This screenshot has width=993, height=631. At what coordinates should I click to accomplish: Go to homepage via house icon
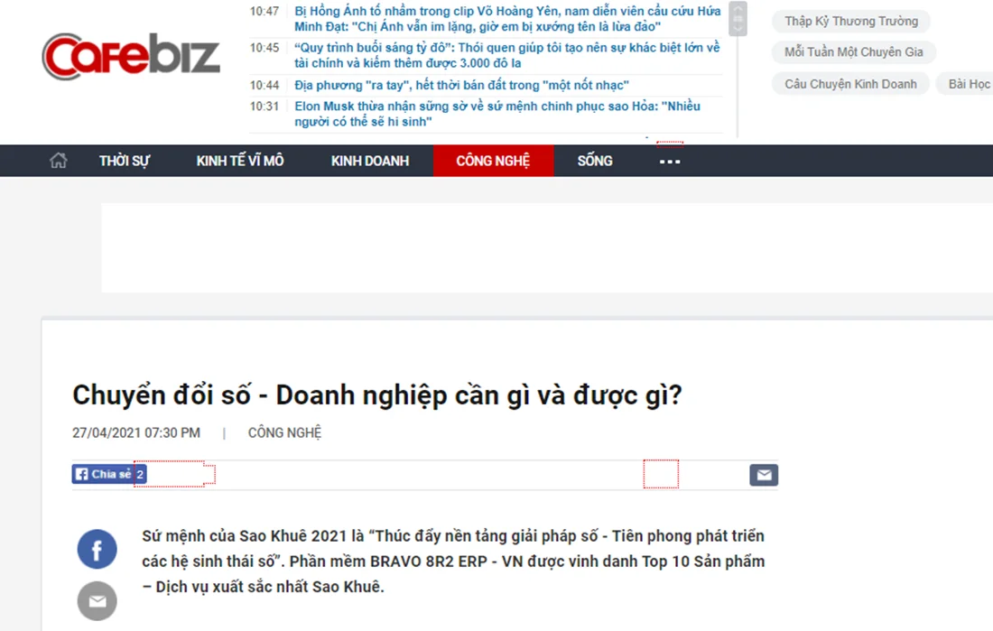(x=59, y=161)
